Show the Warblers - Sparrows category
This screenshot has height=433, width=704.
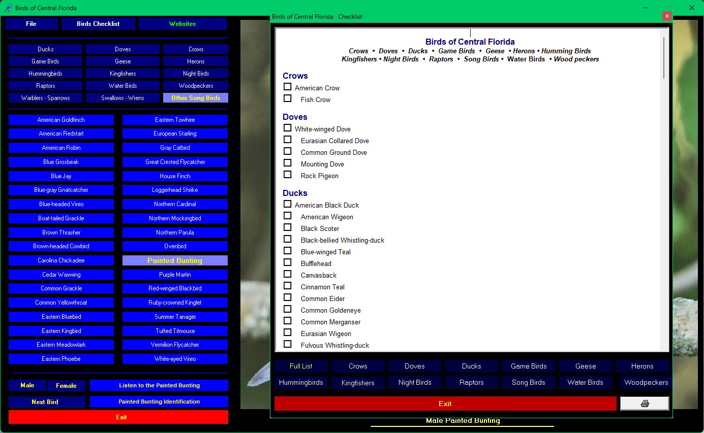pos(46,98)
